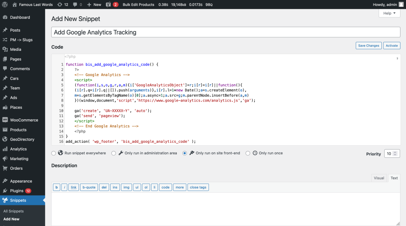
Task: Open the Products sidebar icon
Action: tap(5, 129)
